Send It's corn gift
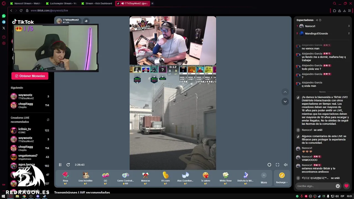The width and height of the screenshot is (354, 199). (x=165, y=178)
